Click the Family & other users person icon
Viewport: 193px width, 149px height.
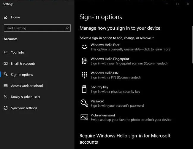pos(6,97)
